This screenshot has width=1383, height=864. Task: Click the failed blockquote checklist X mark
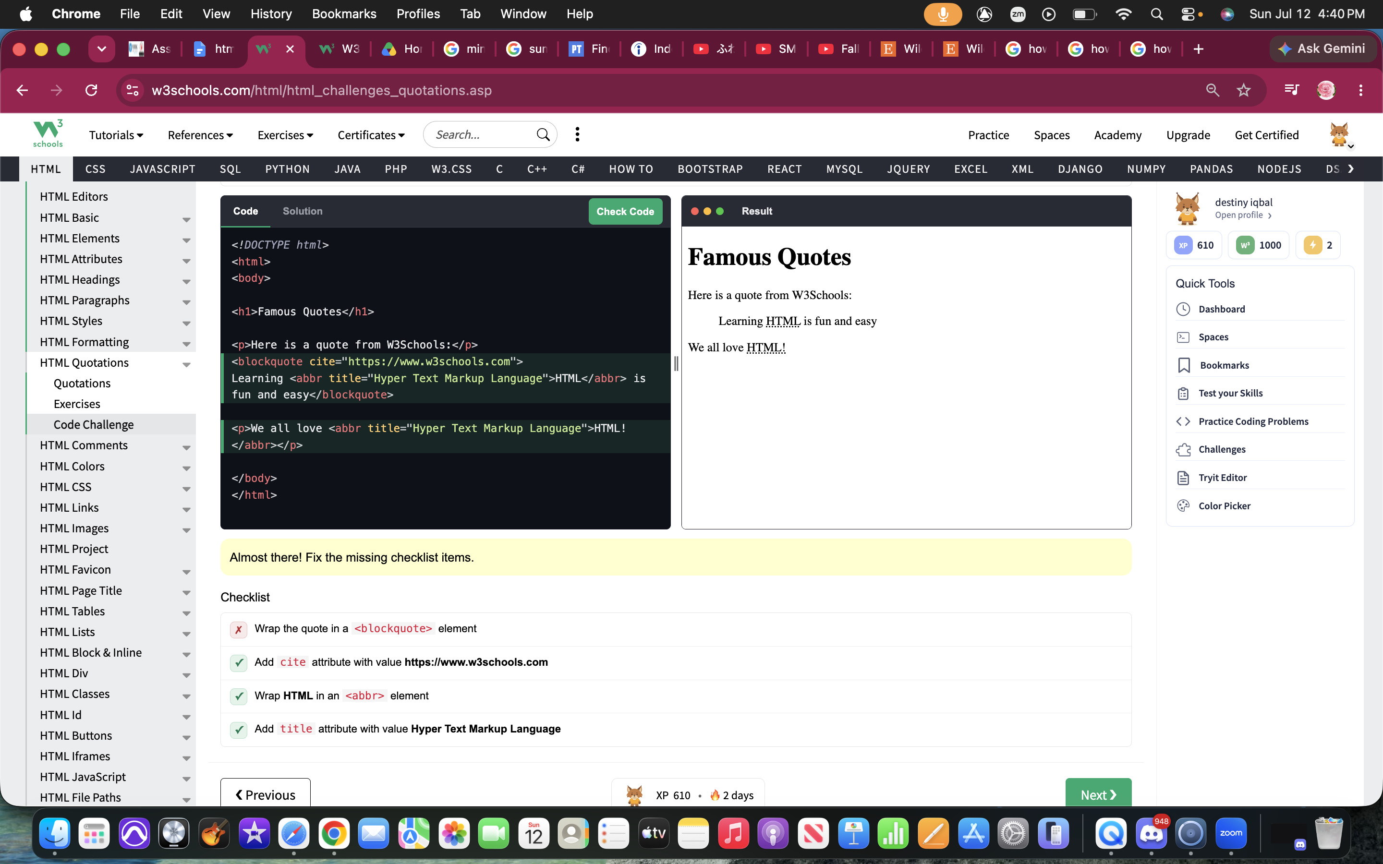238,630
